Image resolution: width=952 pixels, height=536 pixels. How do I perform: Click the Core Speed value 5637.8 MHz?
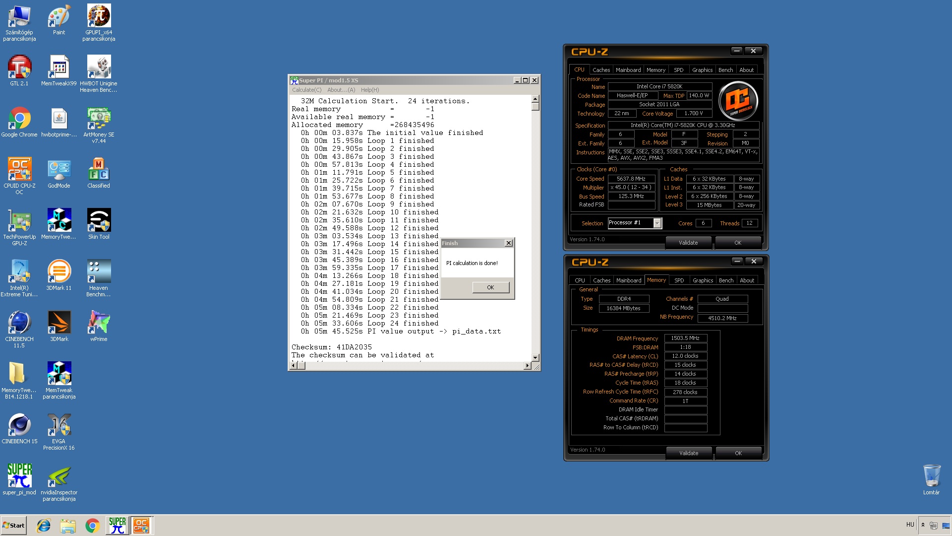click(x=631, y=179)
